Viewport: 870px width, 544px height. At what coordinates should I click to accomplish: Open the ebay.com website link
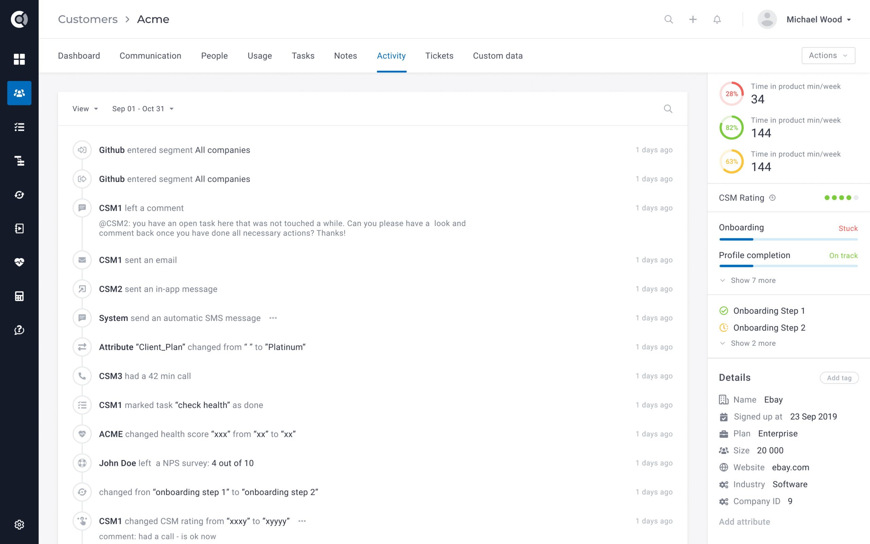[x=790, y=468]
